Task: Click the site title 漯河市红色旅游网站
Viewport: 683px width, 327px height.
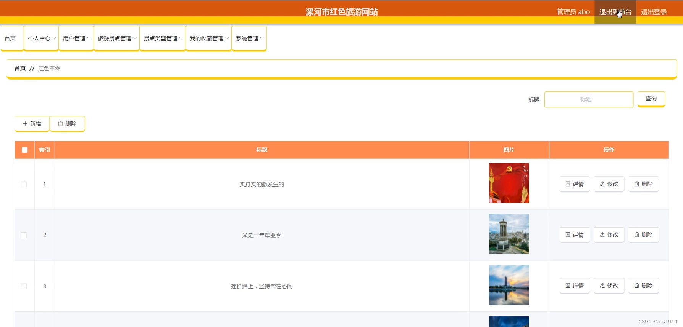Action: tap(342, 12)
